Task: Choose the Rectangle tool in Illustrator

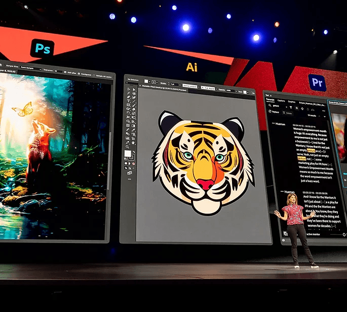Action: [x=129, y=105]
